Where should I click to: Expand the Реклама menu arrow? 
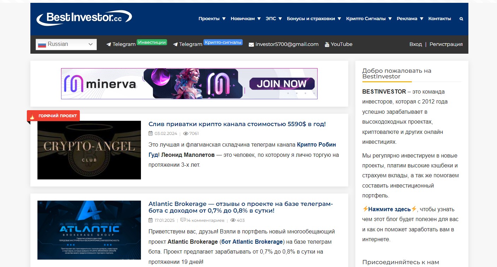(x=421, y=19)
